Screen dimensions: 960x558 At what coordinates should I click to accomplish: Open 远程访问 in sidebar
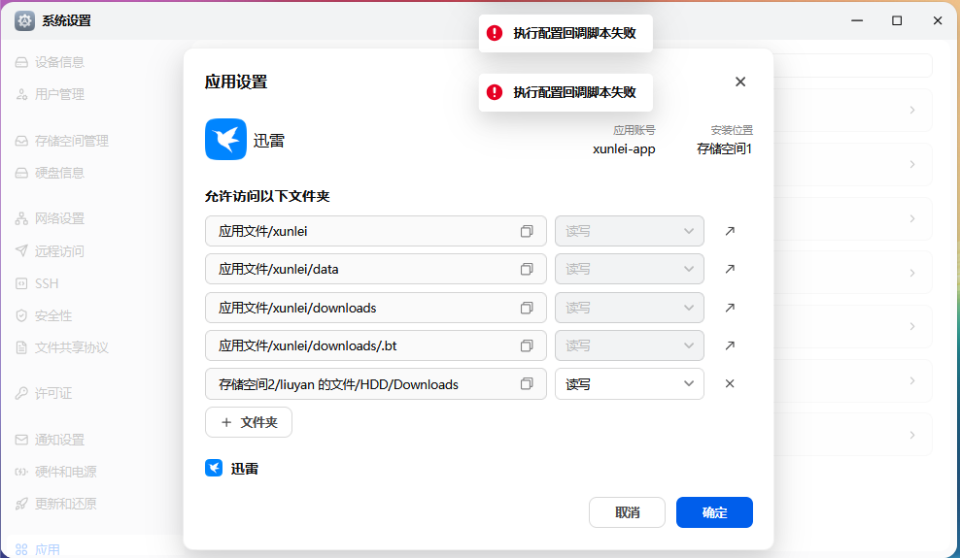pyautogui.click(x=50, y=250)
